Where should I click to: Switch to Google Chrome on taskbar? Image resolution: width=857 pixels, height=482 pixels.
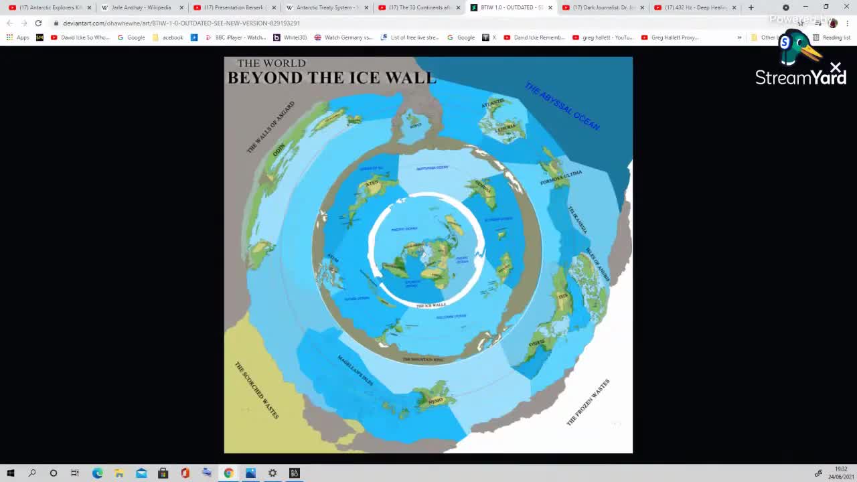pos(228,473)
